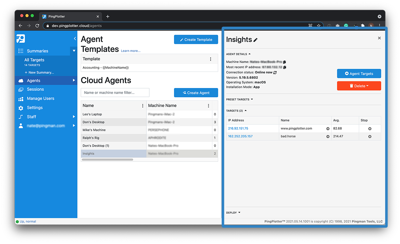Collapse the left sidebar with chevron

point(75,39)
